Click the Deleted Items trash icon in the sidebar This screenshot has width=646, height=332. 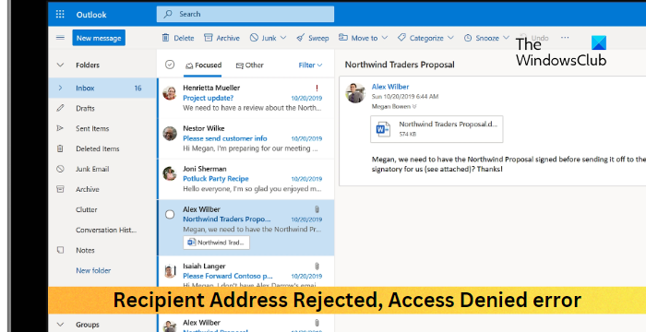[60, 148]
